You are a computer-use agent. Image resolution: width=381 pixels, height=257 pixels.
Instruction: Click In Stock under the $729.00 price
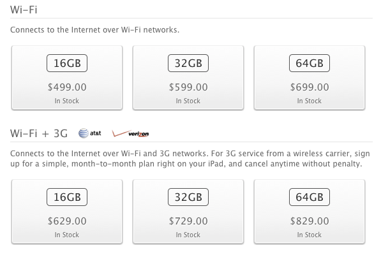click(x=188, y=235)
